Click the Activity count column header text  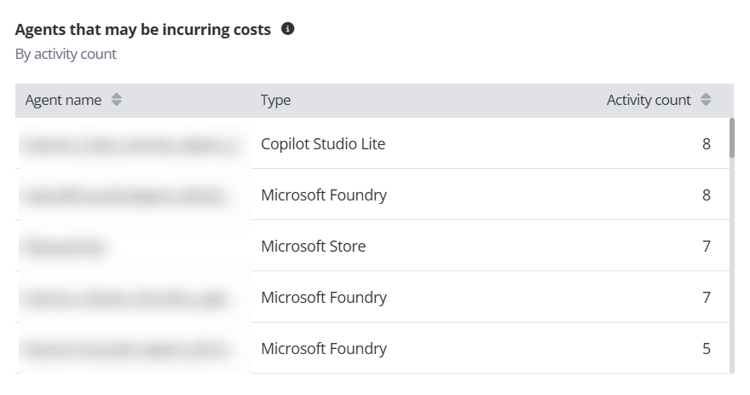(649, 100)
